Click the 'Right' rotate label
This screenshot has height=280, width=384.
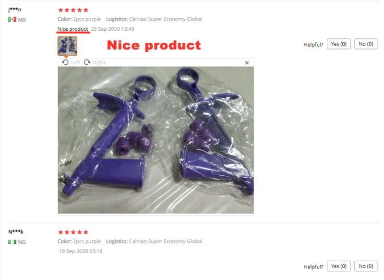click(x=99, y=62)
